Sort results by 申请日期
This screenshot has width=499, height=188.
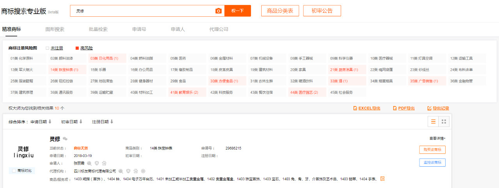click(41, 122)
